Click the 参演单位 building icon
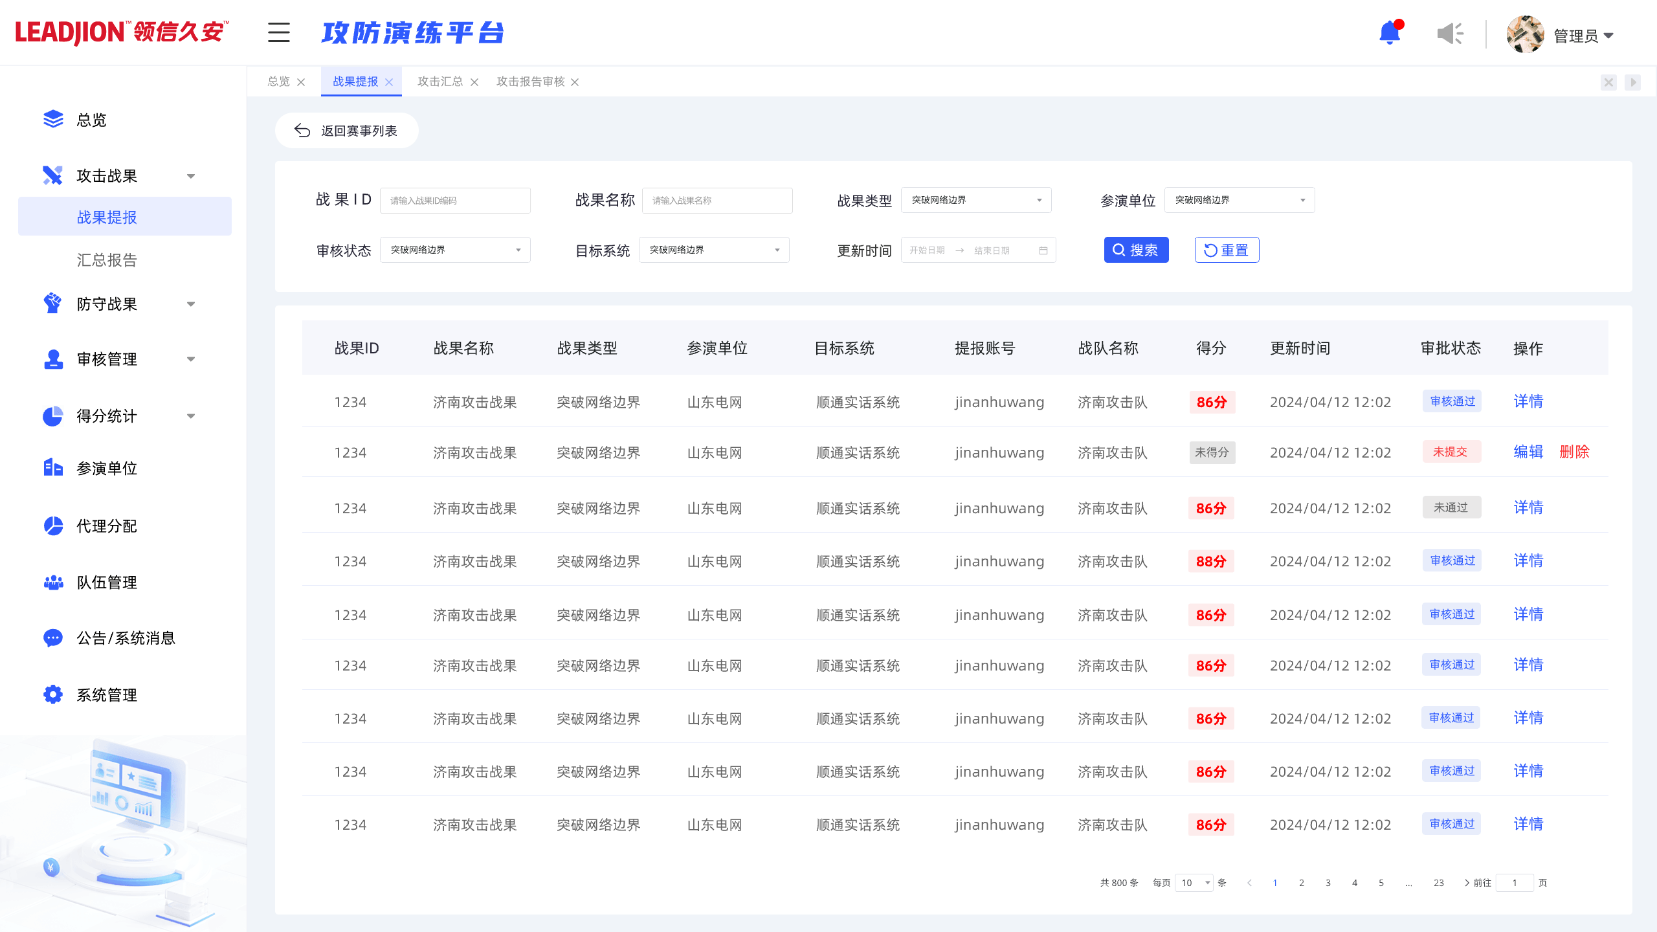 [x=53, y=467]
